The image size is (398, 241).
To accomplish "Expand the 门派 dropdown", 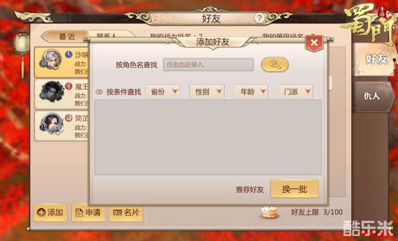I will (x=296, y=91).
